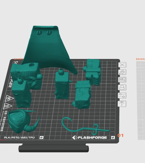Toggle the plate lock icon
This screenshot has height=163, width=145.
click(122, 87)
